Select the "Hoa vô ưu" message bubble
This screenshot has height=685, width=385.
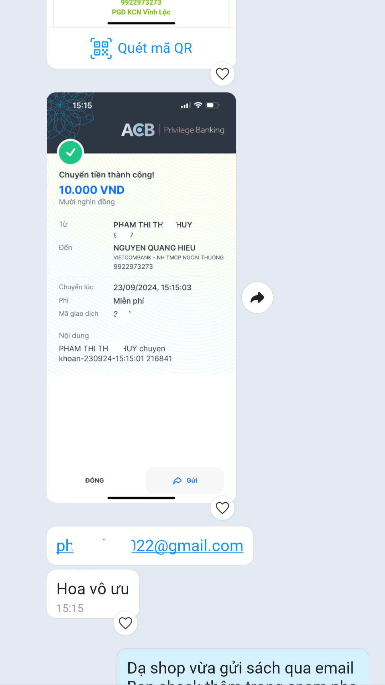point(93,594)
